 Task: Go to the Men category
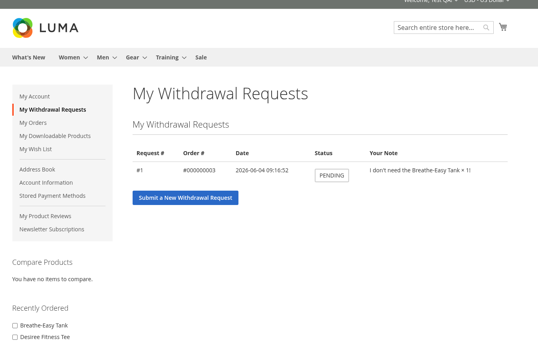click(x=103, y=57)
